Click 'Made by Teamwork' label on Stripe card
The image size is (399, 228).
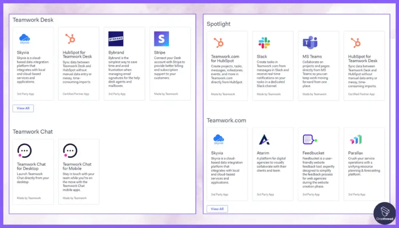[166, 94]
